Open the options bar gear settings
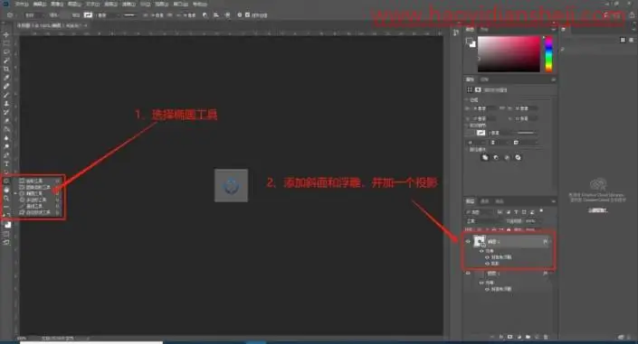Image resolution: width=638 pixels, height=344 pixels. (x=239, y=15)
